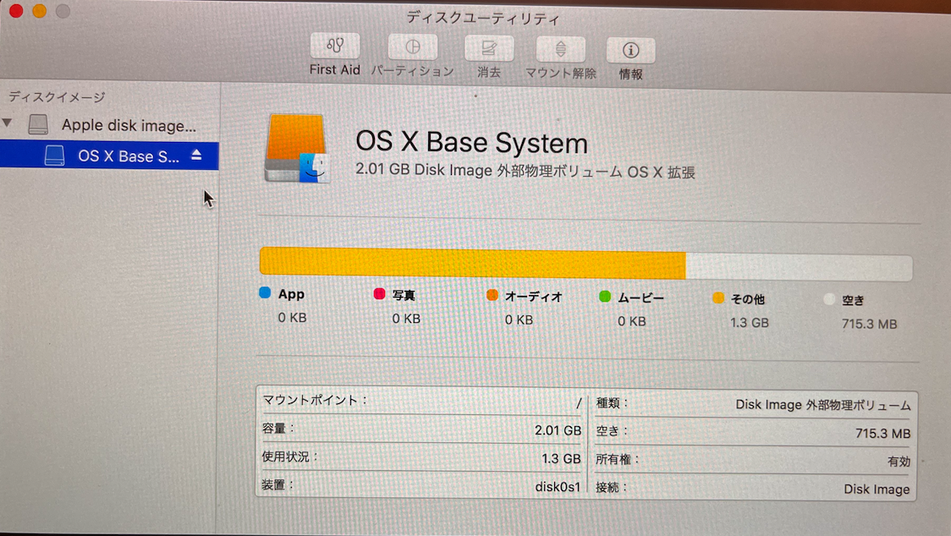Viewport: 951px width, 536px height.
Task: Collapse the Apple disk image tree
Action: (8, 123)
